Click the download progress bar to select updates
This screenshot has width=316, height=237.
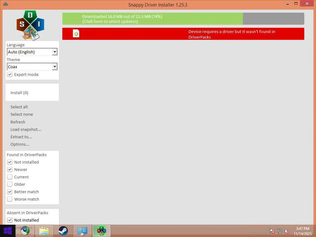click(183, 19)
